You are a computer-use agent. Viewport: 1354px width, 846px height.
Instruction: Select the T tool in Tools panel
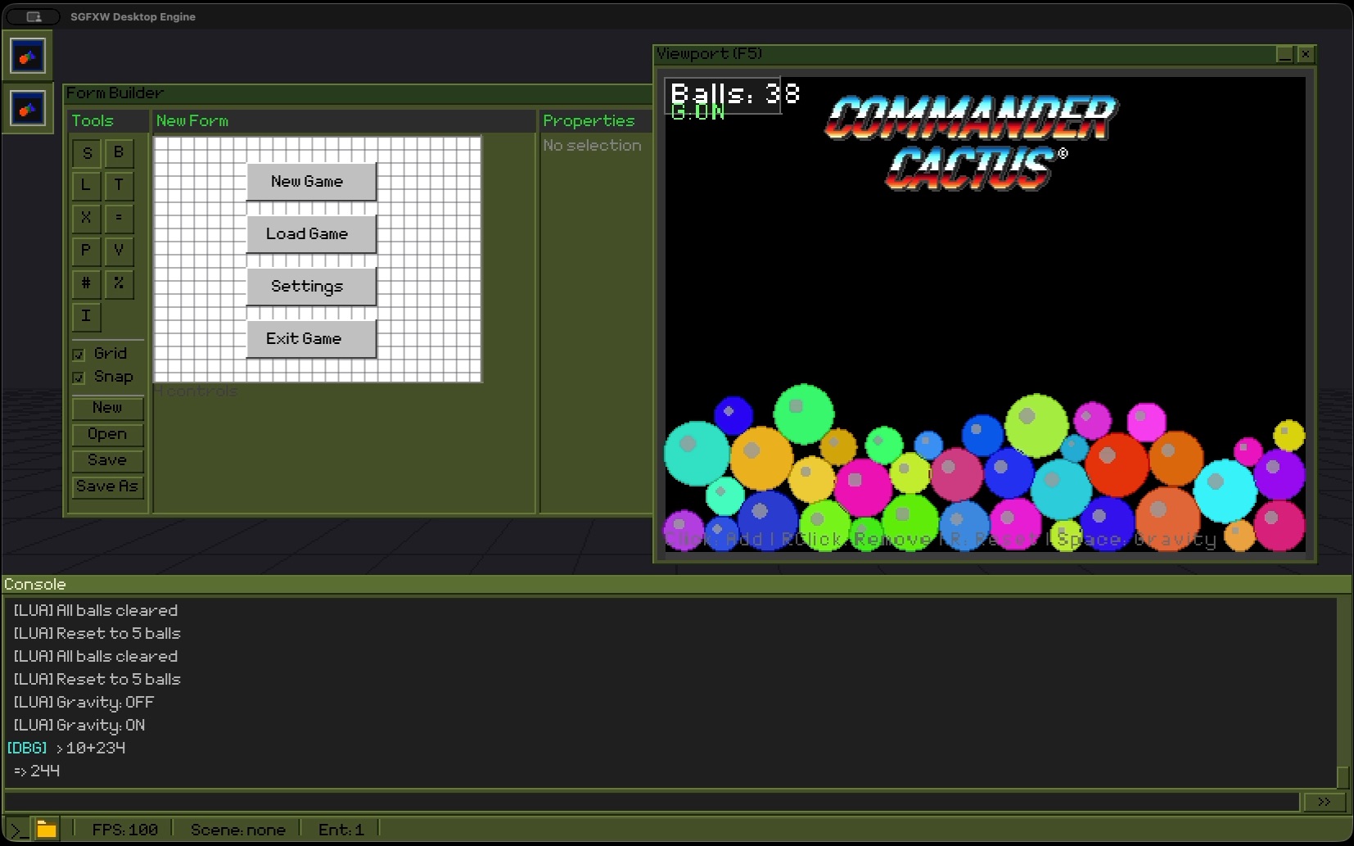[x=119, y=186]
